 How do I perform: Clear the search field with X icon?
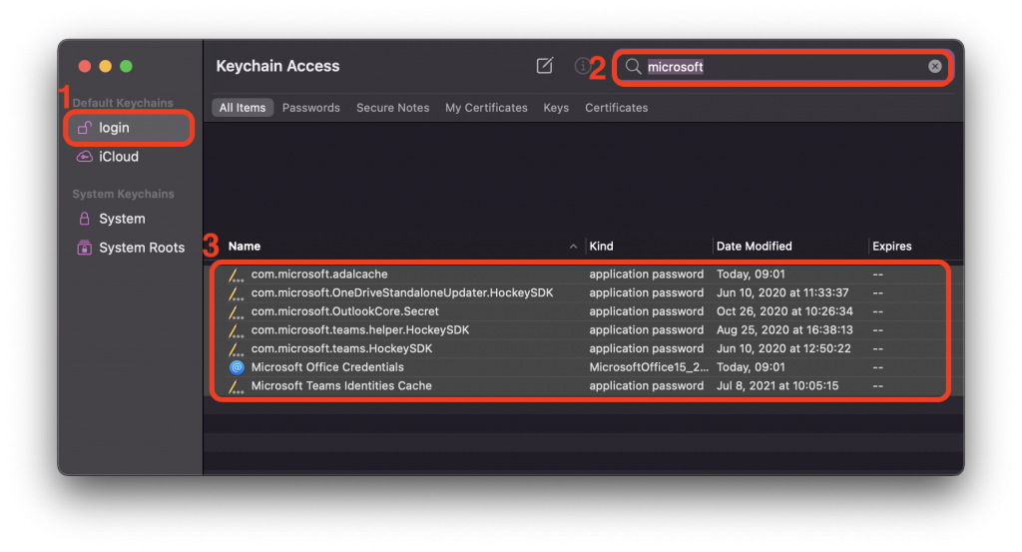click(934, 67)
